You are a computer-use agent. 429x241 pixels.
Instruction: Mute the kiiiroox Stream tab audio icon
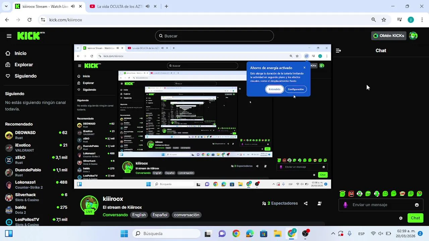(73, 6)
